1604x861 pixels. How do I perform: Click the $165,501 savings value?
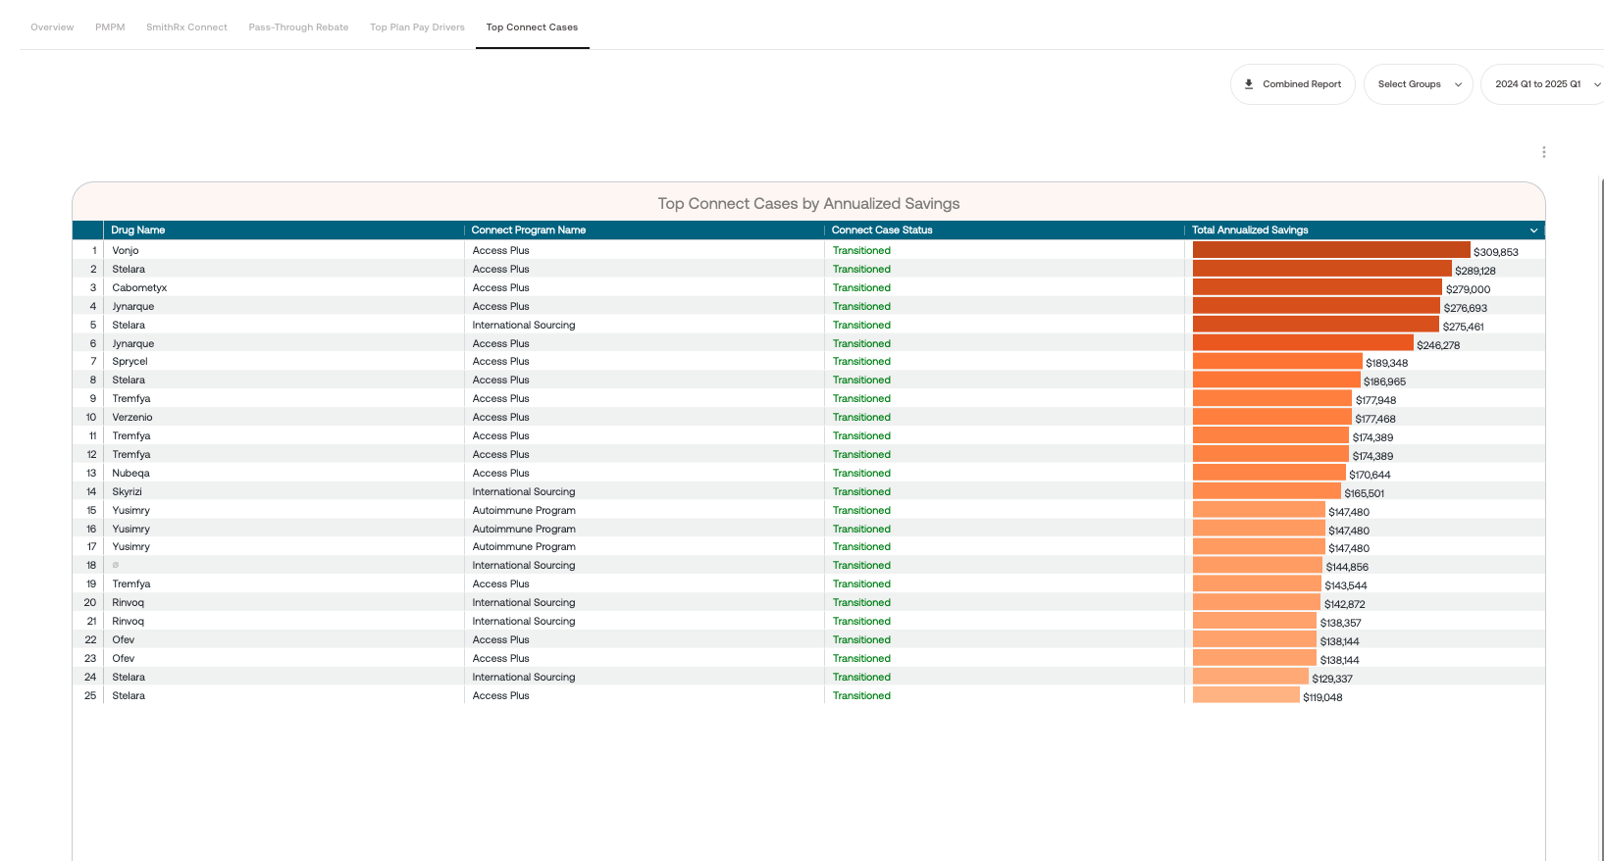(1365, 494)
